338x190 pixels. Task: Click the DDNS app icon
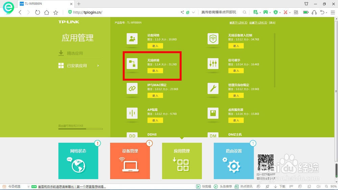pyautogui.click(x=132, y=135)
